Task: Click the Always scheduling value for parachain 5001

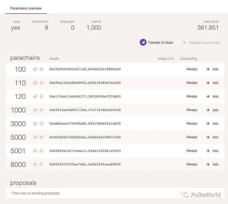Action: 192,151
